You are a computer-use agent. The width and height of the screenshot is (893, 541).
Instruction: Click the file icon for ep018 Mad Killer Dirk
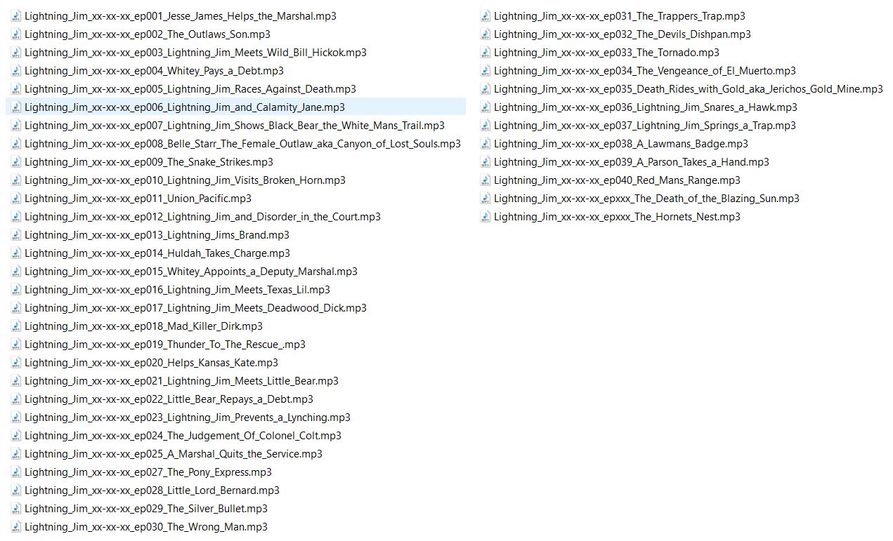click(x=16, y=326)
